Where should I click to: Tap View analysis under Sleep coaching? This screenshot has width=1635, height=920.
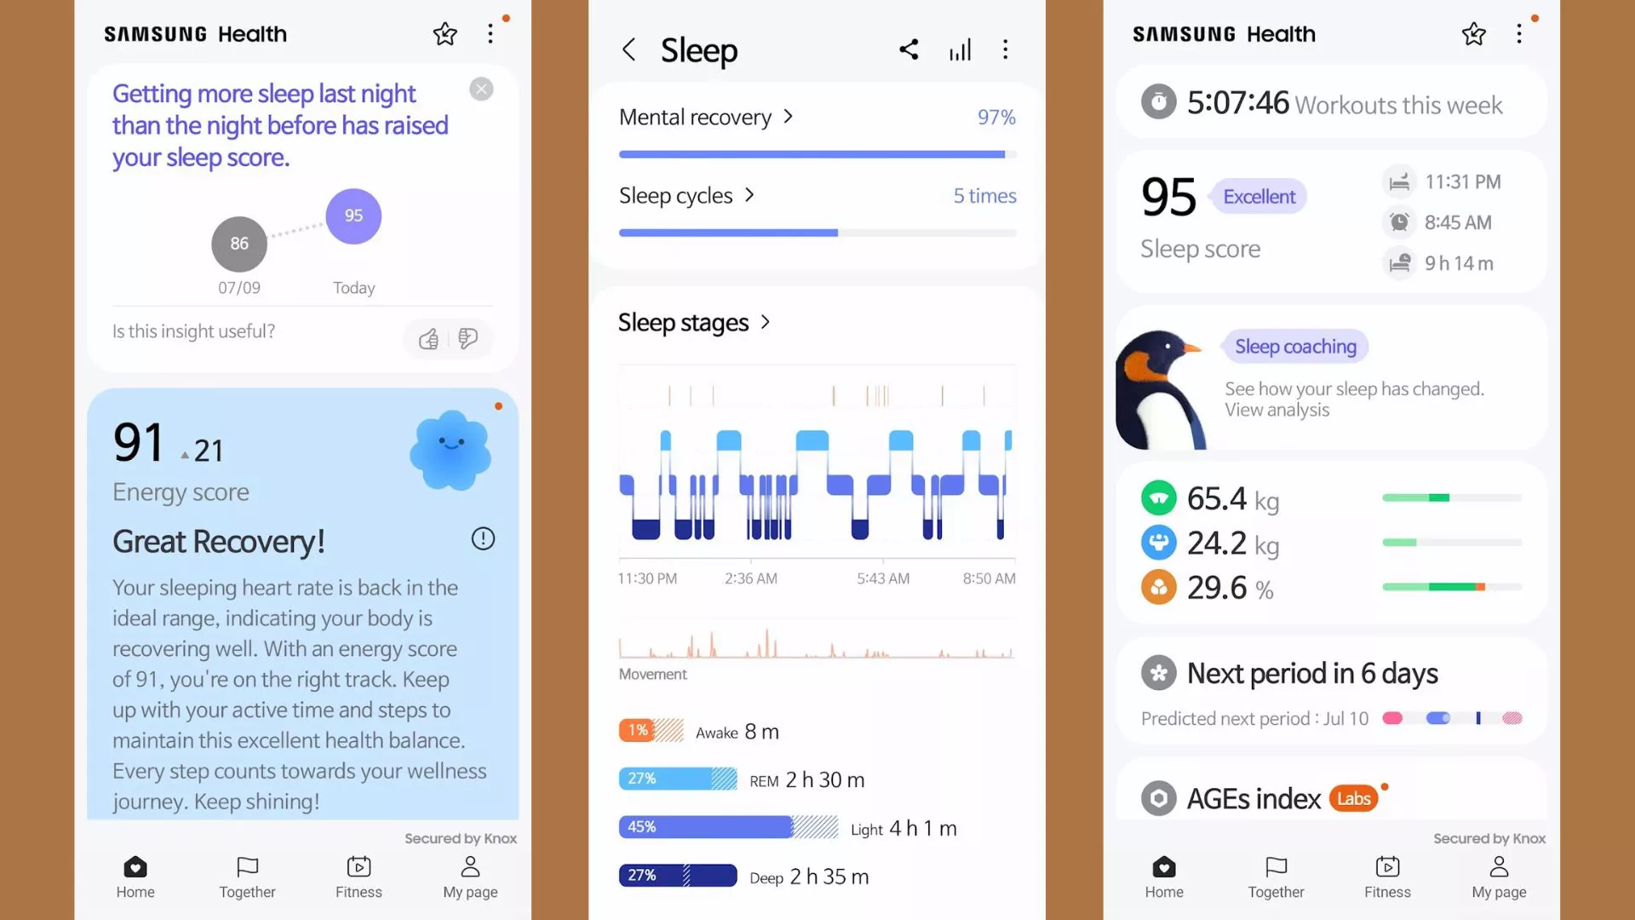pyautogui.click(x=1276, y=408)
